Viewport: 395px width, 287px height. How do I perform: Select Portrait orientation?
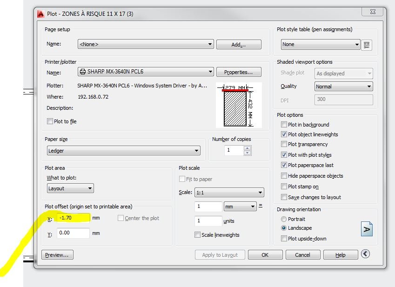284,219
